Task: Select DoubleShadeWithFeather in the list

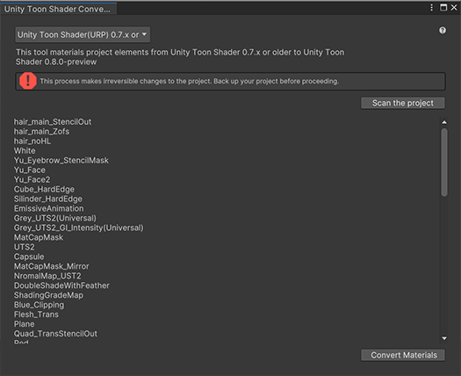Action: pyautogui.click(x=61, y=286)
